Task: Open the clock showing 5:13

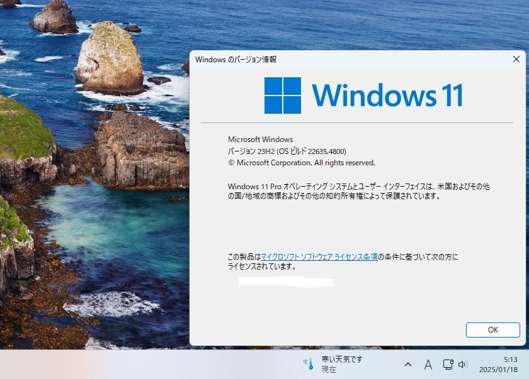Action: click(511, 359)
